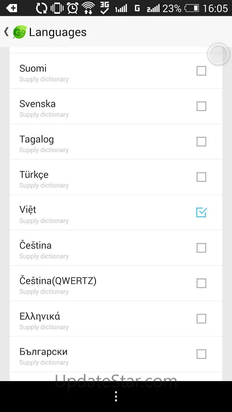
Task: Tap the Wi-Fi status icon
Action: 88,8
